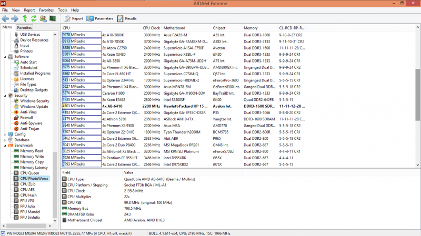
Task: Select FPU Julia benchmark
Action: 27,206
